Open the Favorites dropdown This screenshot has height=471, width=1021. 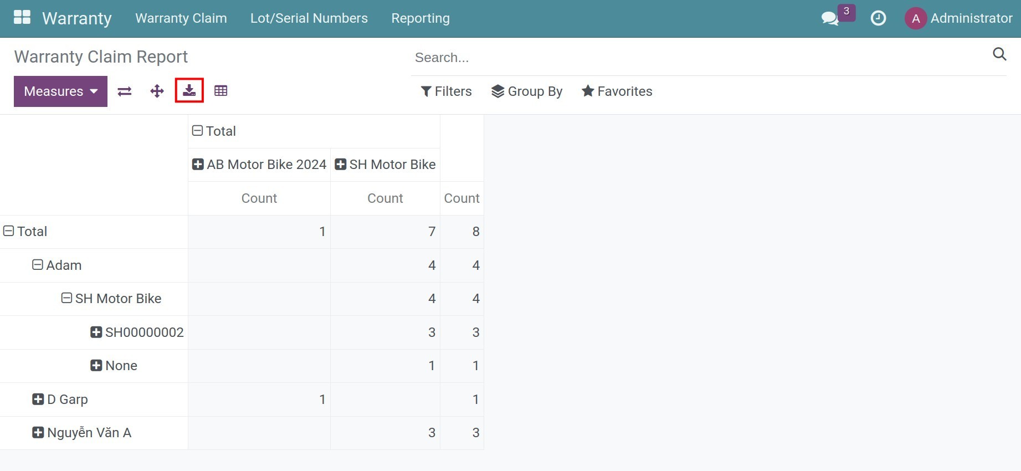(x=617, y=91)
